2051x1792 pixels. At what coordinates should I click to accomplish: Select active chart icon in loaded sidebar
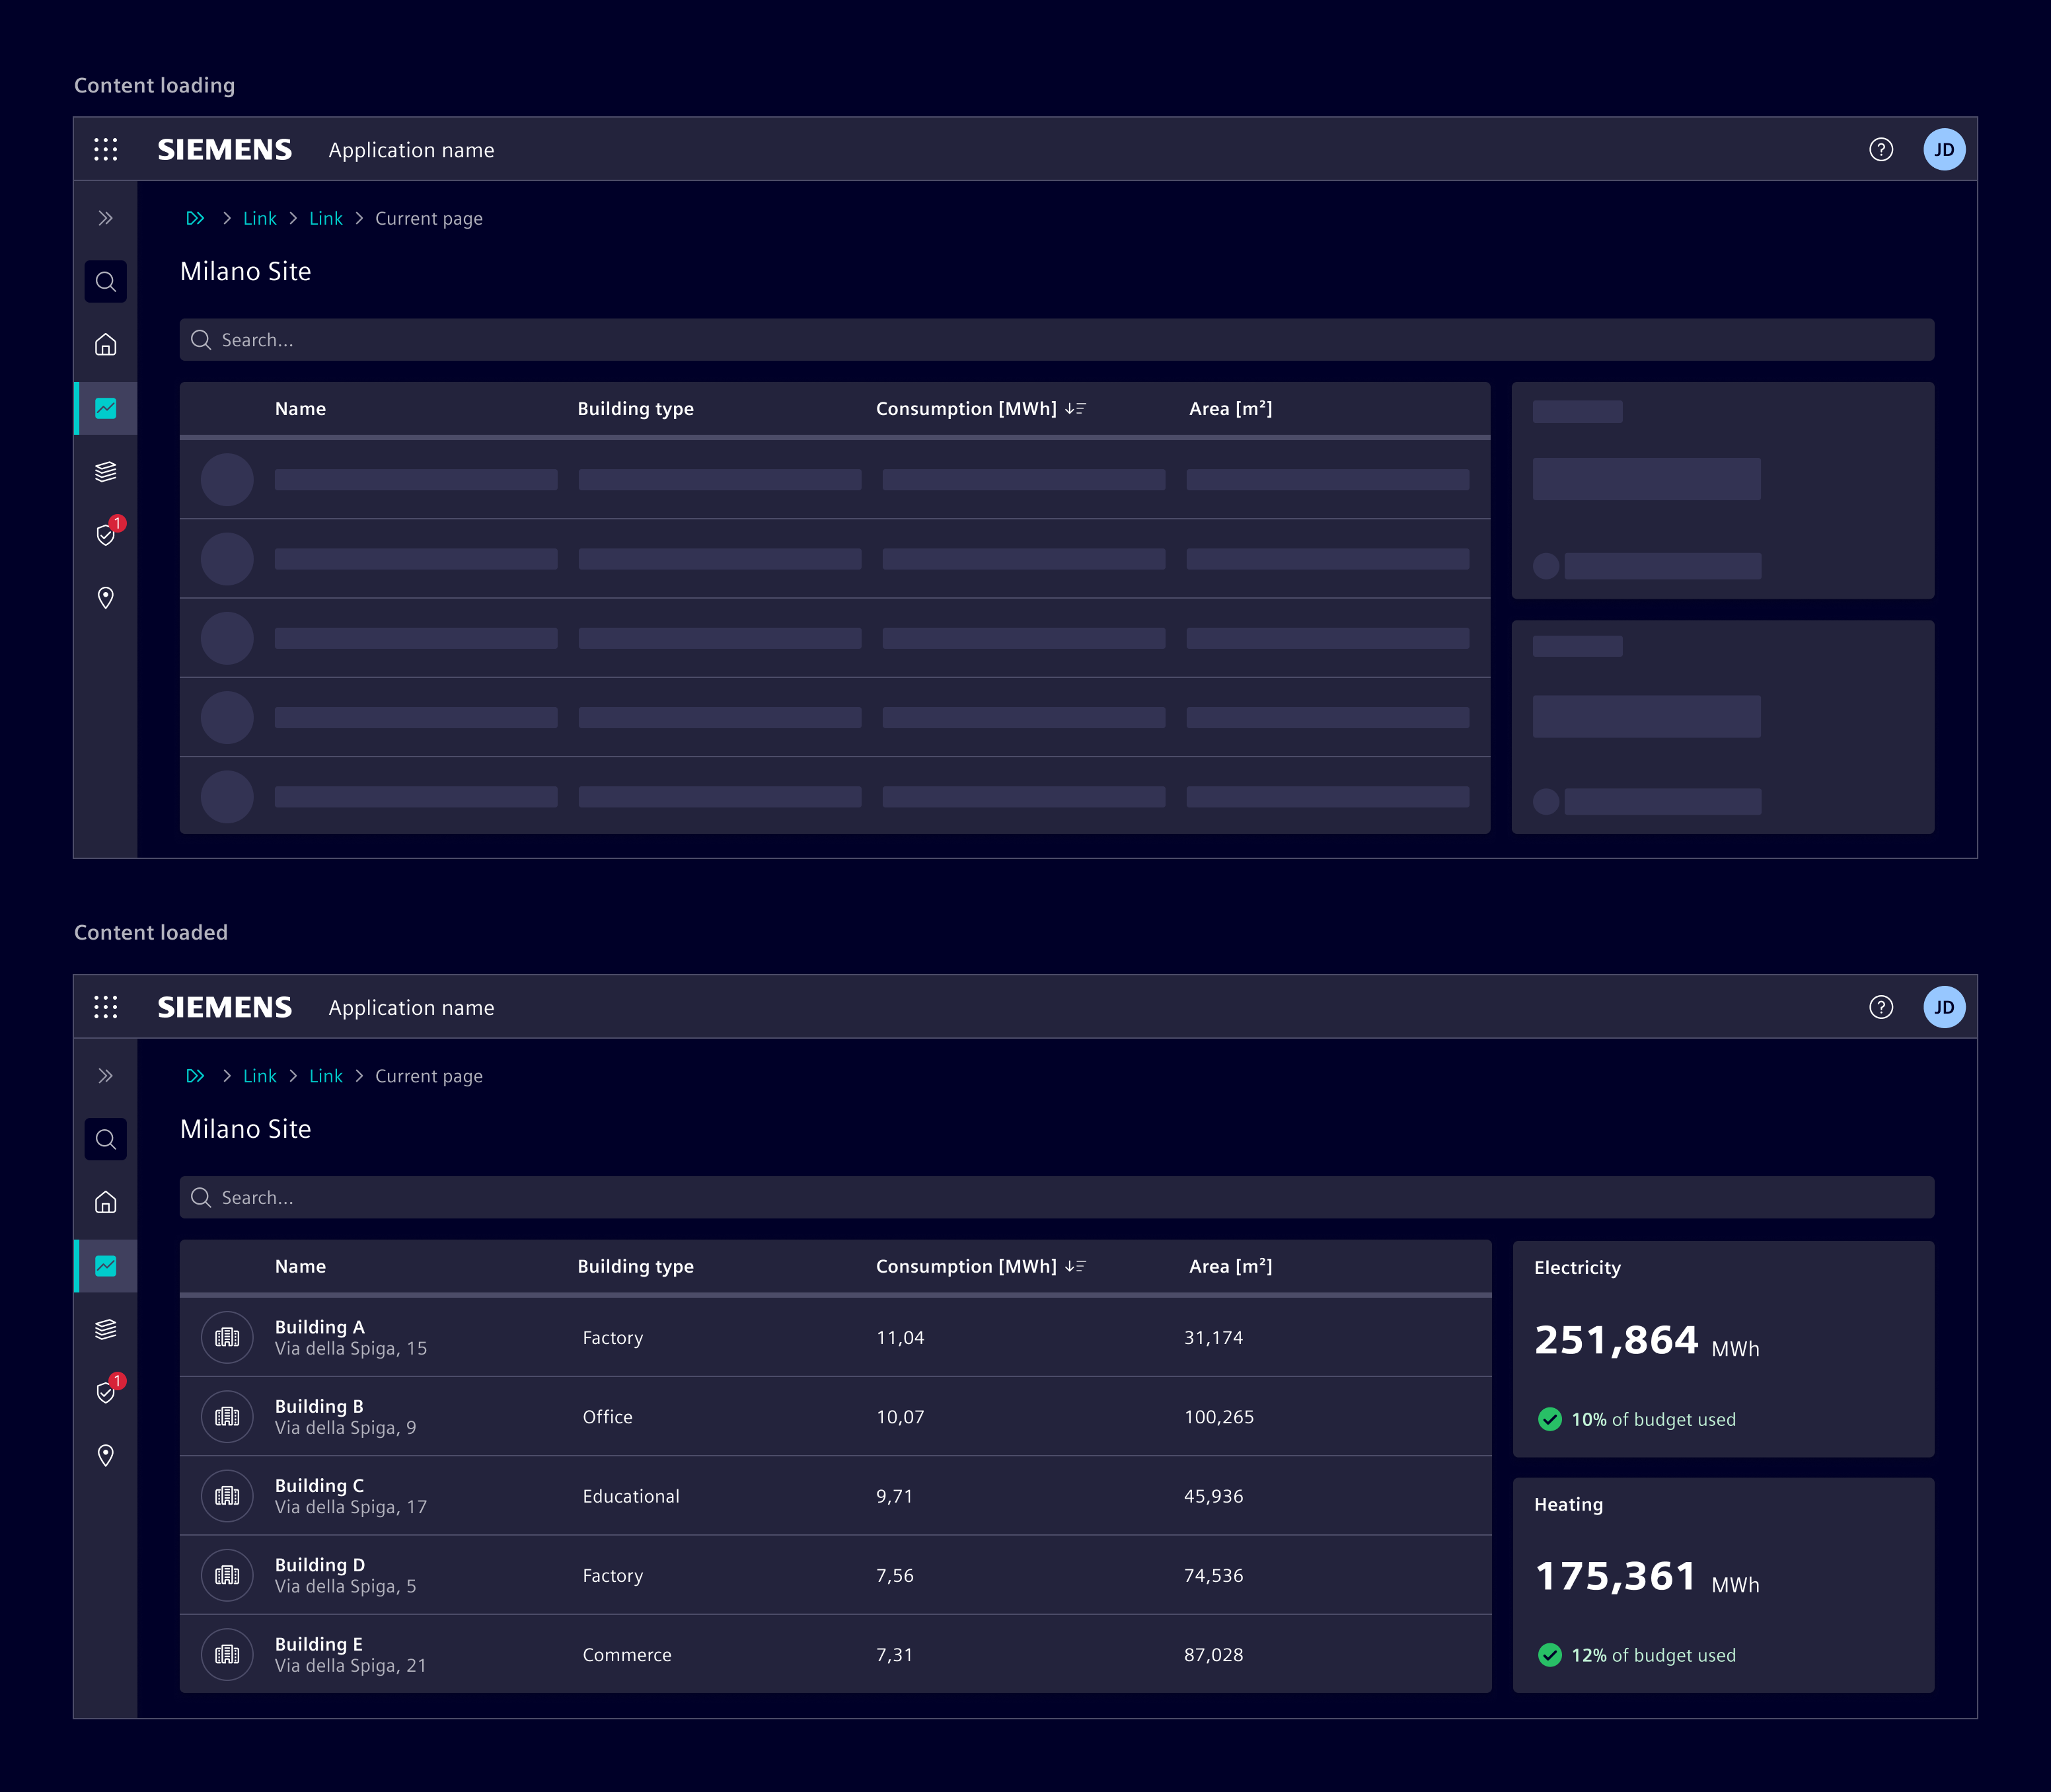105,1266
